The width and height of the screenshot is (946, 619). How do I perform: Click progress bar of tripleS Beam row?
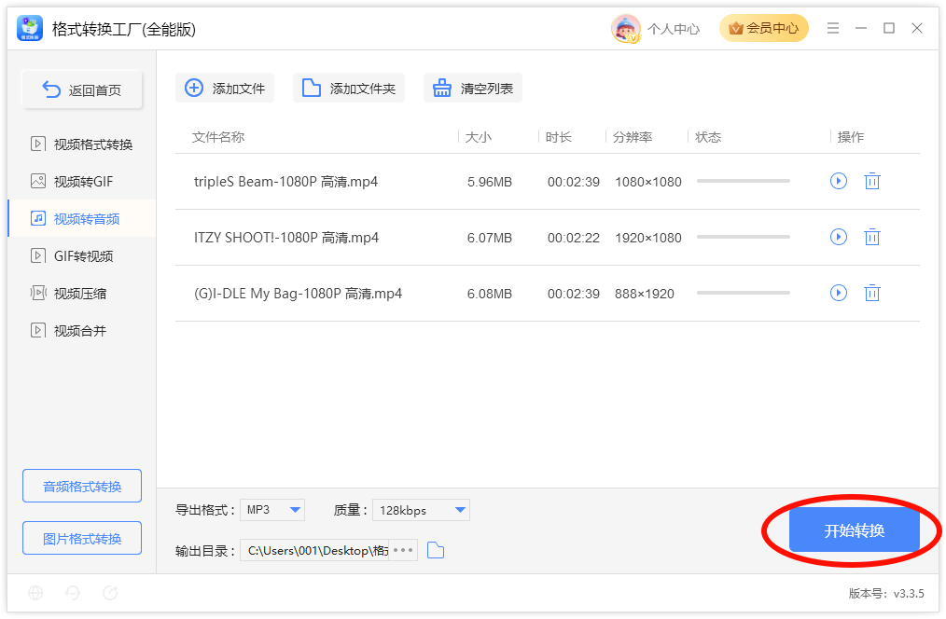744,181
